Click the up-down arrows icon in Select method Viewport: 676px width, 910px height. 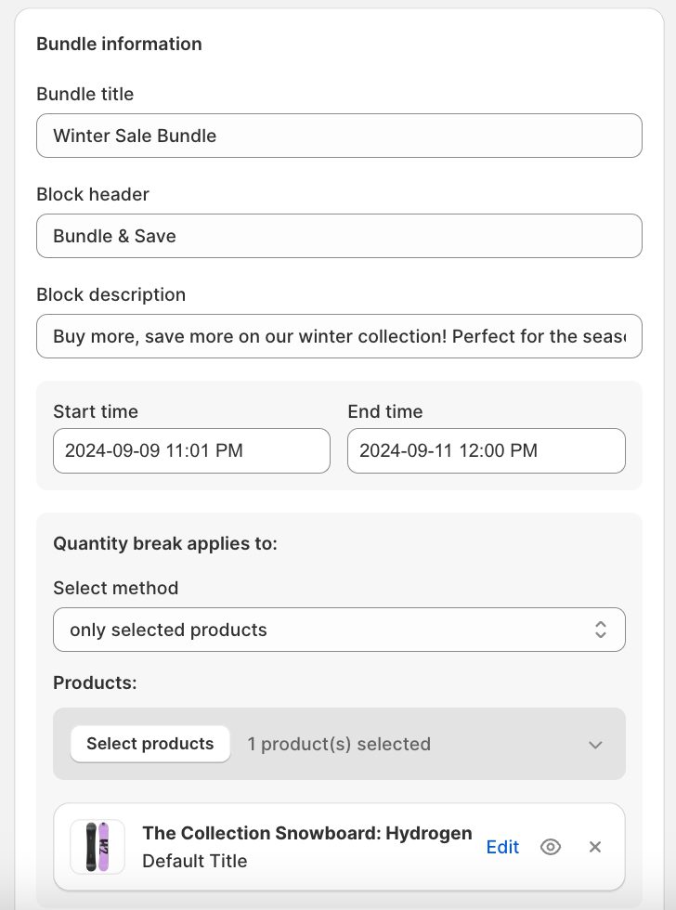click(x=601, y=630)
